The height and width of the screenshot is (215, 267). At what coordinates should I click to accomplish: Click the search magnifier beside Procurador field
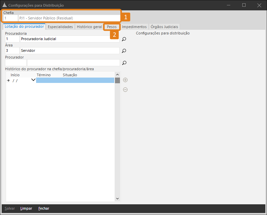(124, 63)
